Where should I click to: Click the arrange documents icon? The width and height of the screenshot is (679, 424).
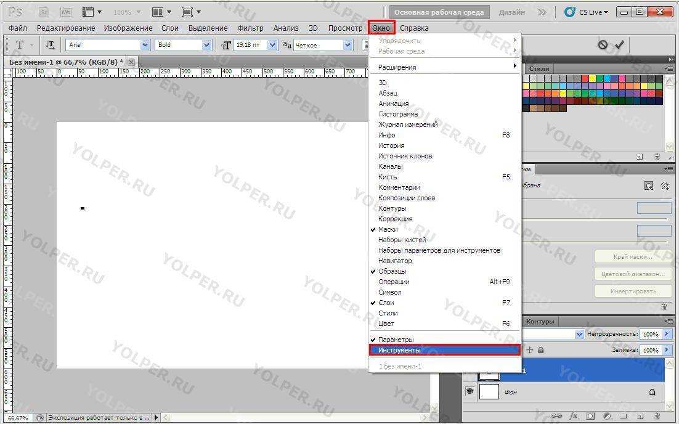click(x=158, y=12)
